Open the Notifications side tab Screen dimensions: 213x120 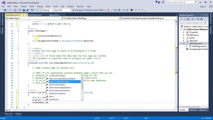click(211, 19)
